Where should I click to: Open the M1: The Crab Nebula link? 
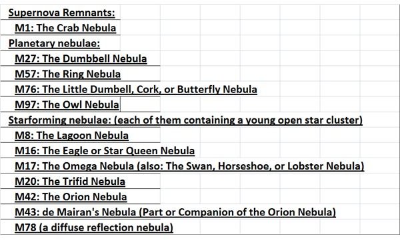[x=65, y=28]
